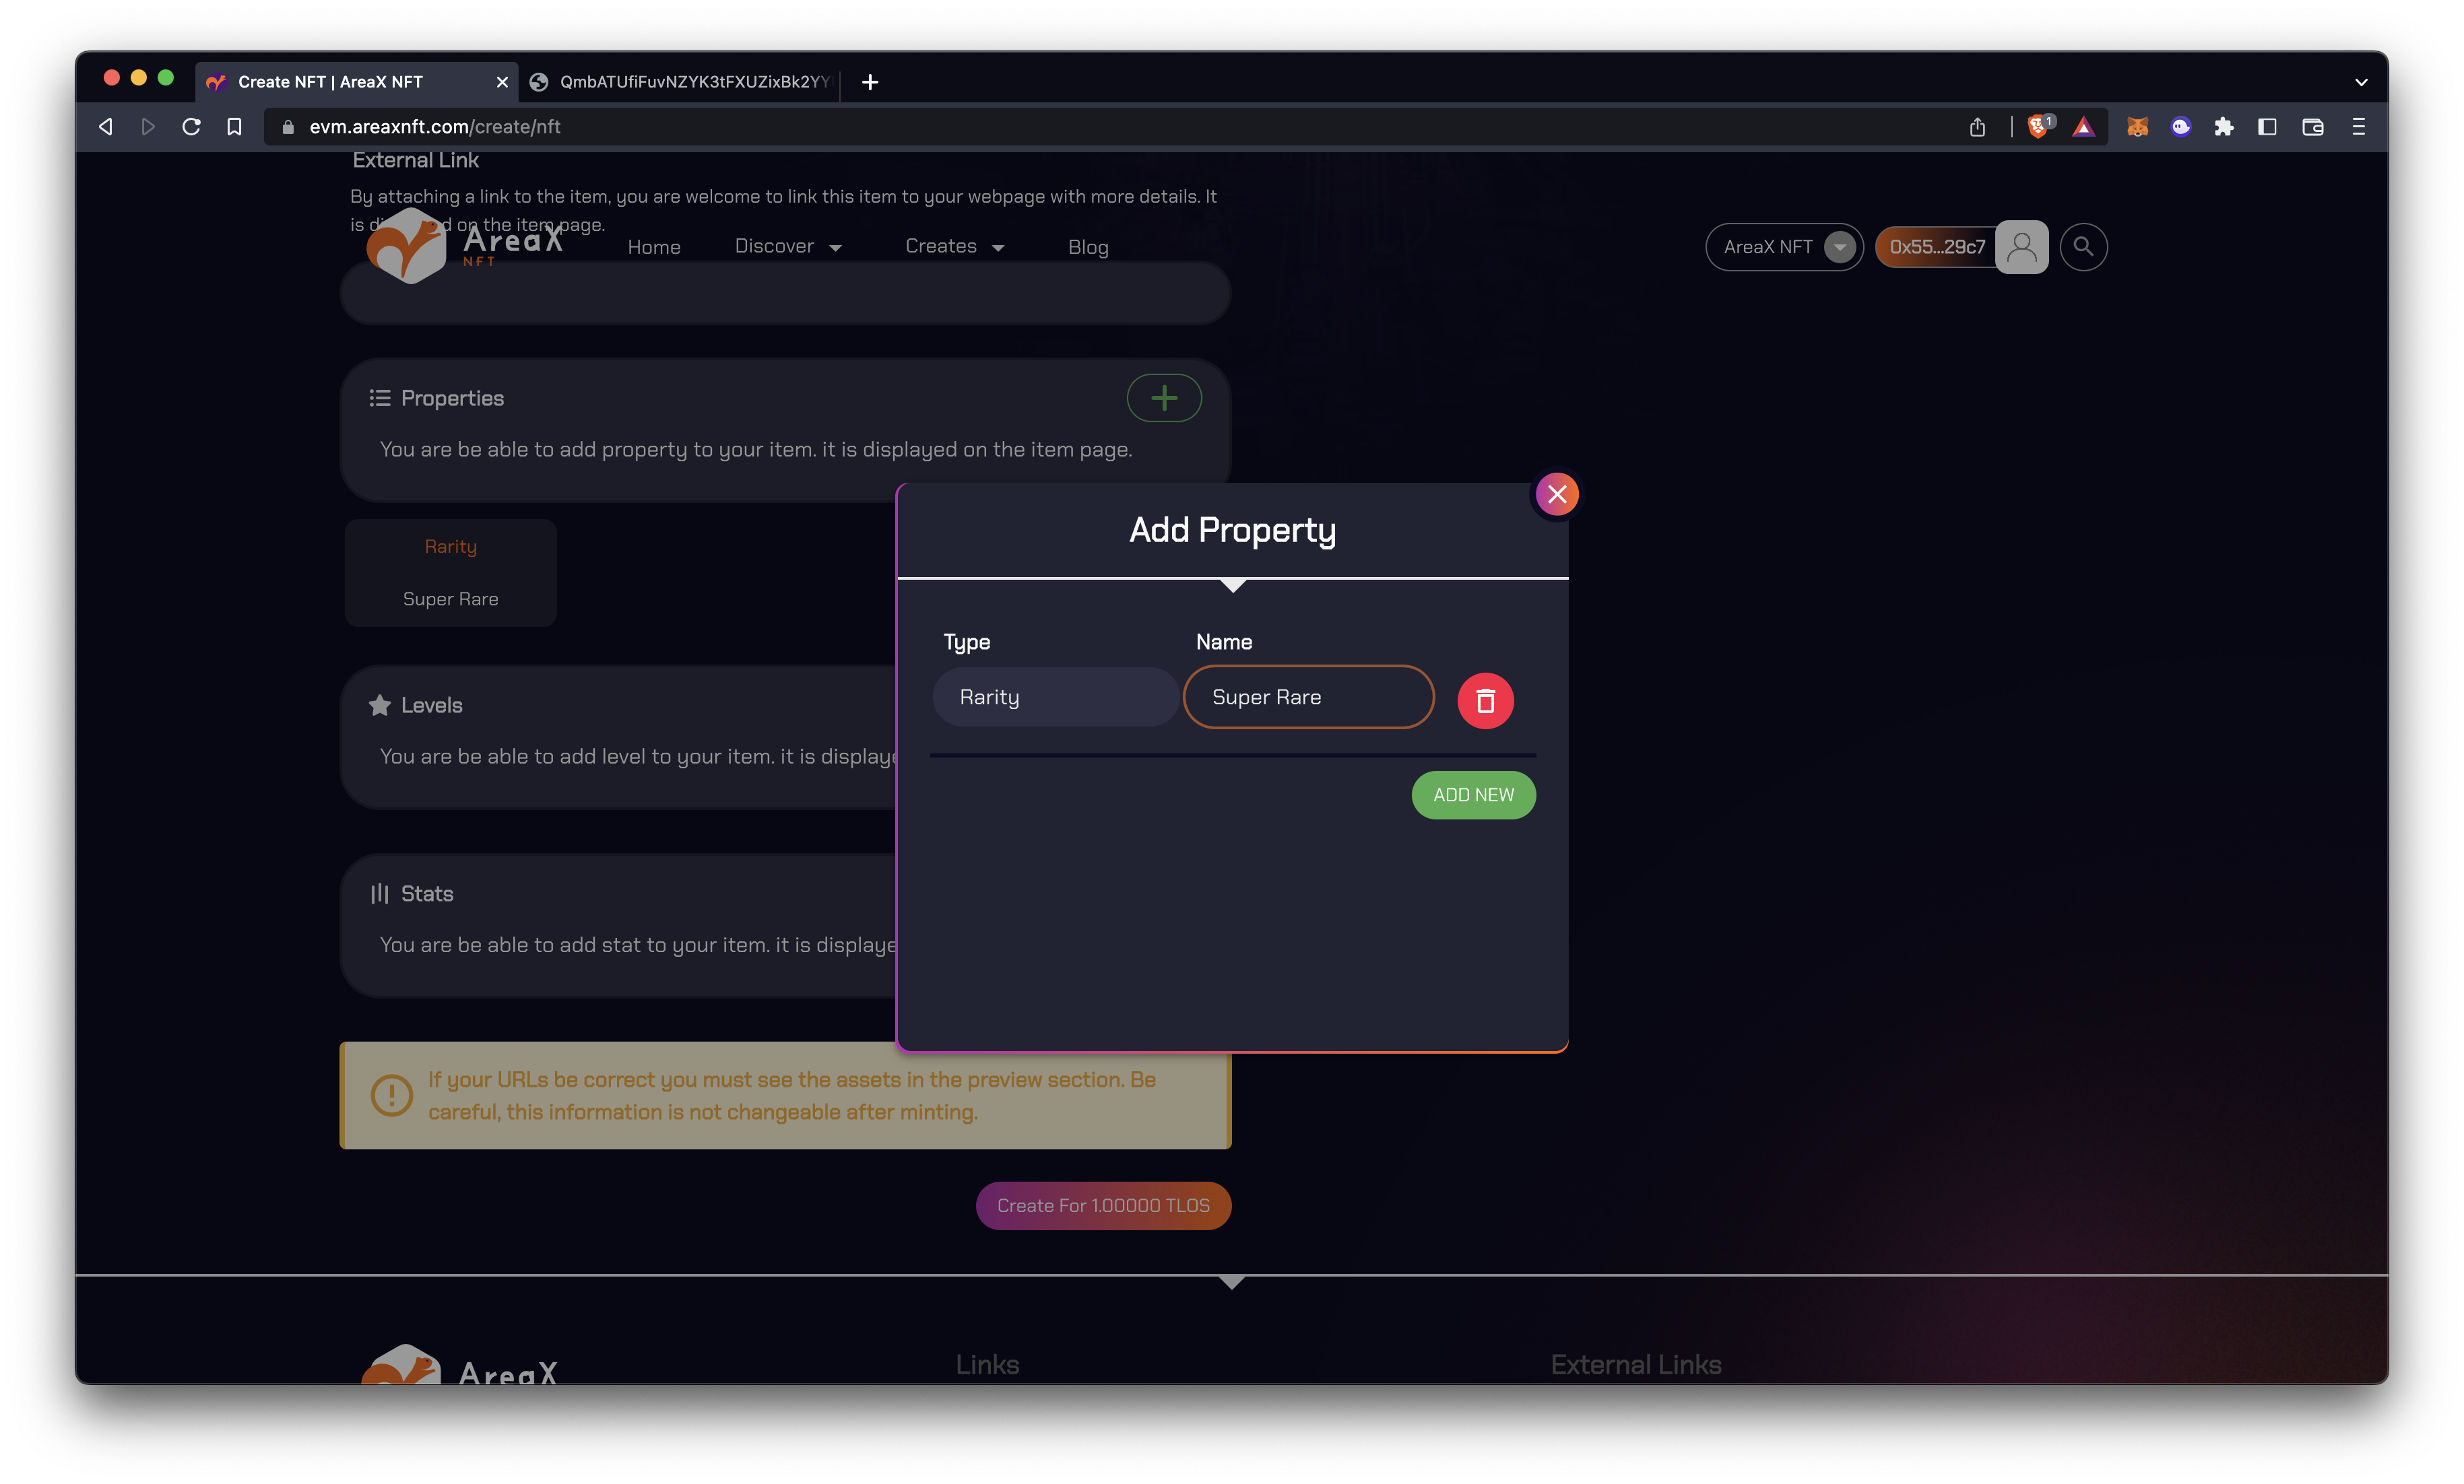Click the site lock icon in address bar
Screen dimensions: 2464x1484
point(288,127)
